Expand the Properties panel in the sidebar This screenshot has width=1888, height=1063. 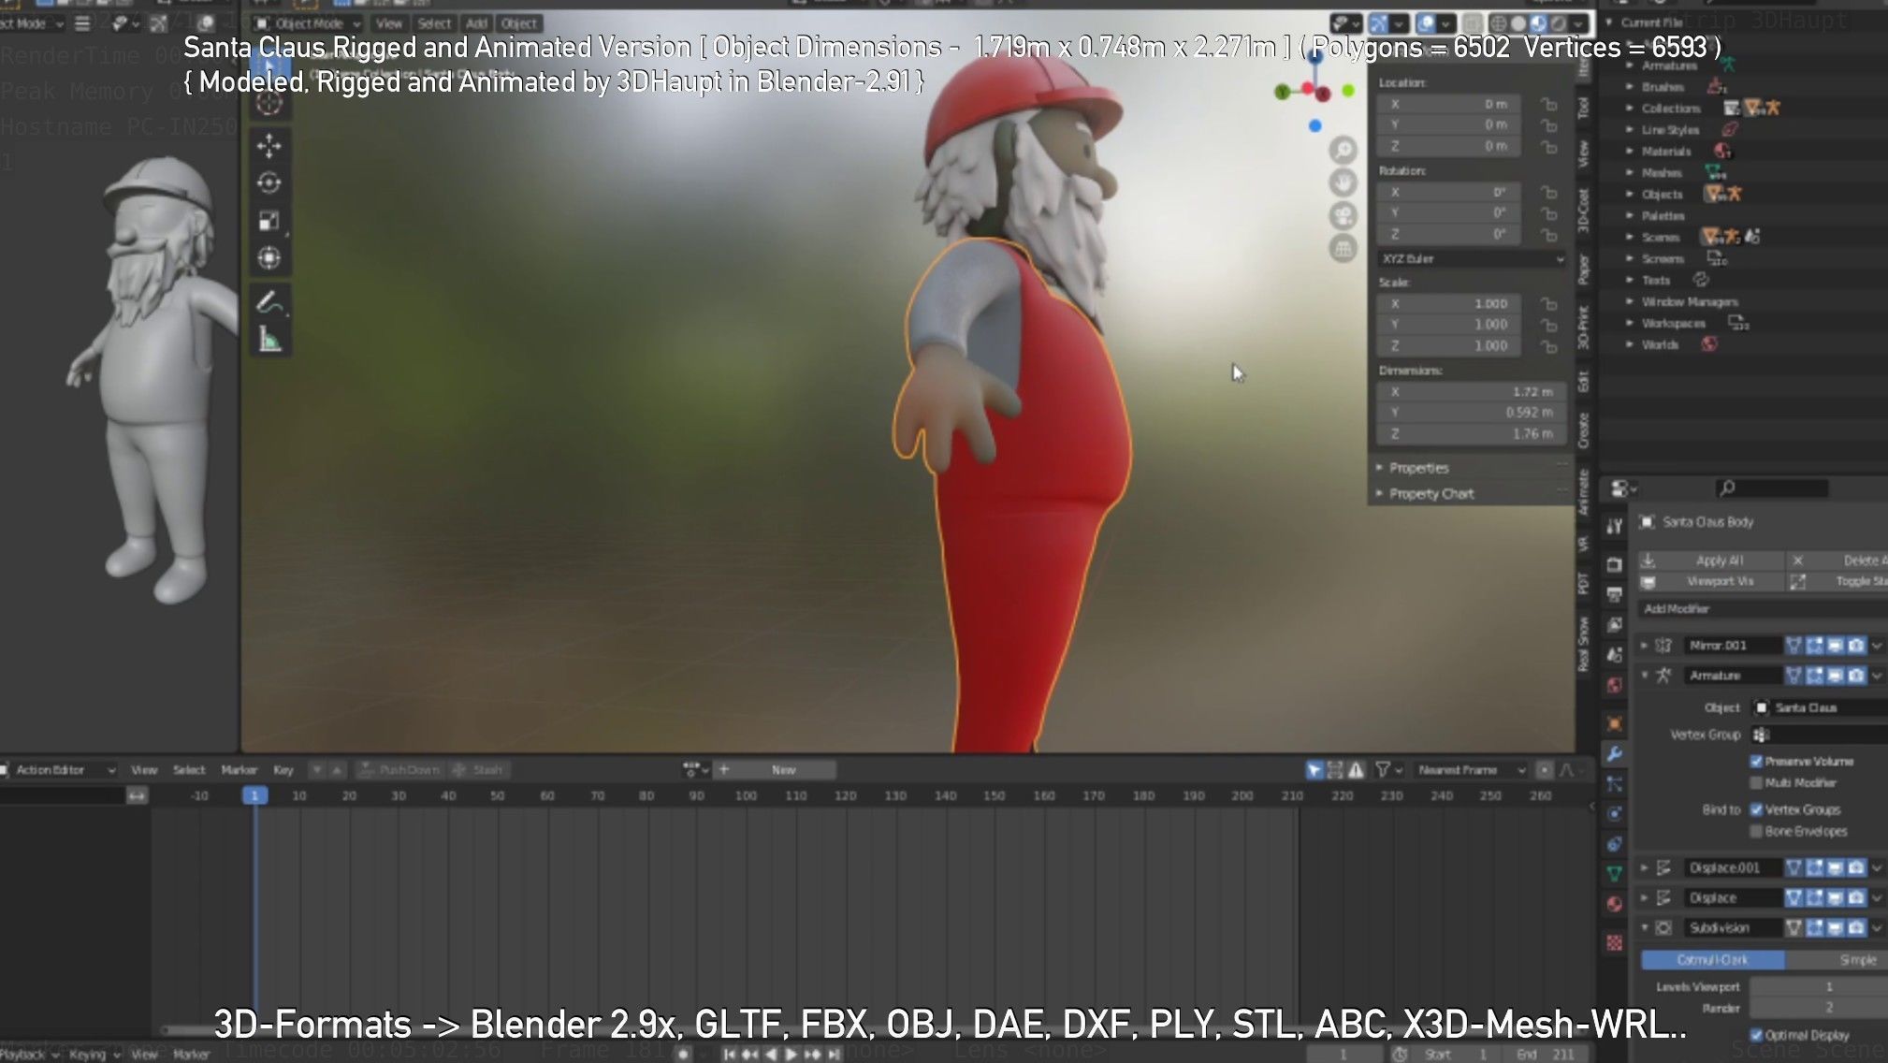pyautogui.click(x=1418, y=468)
